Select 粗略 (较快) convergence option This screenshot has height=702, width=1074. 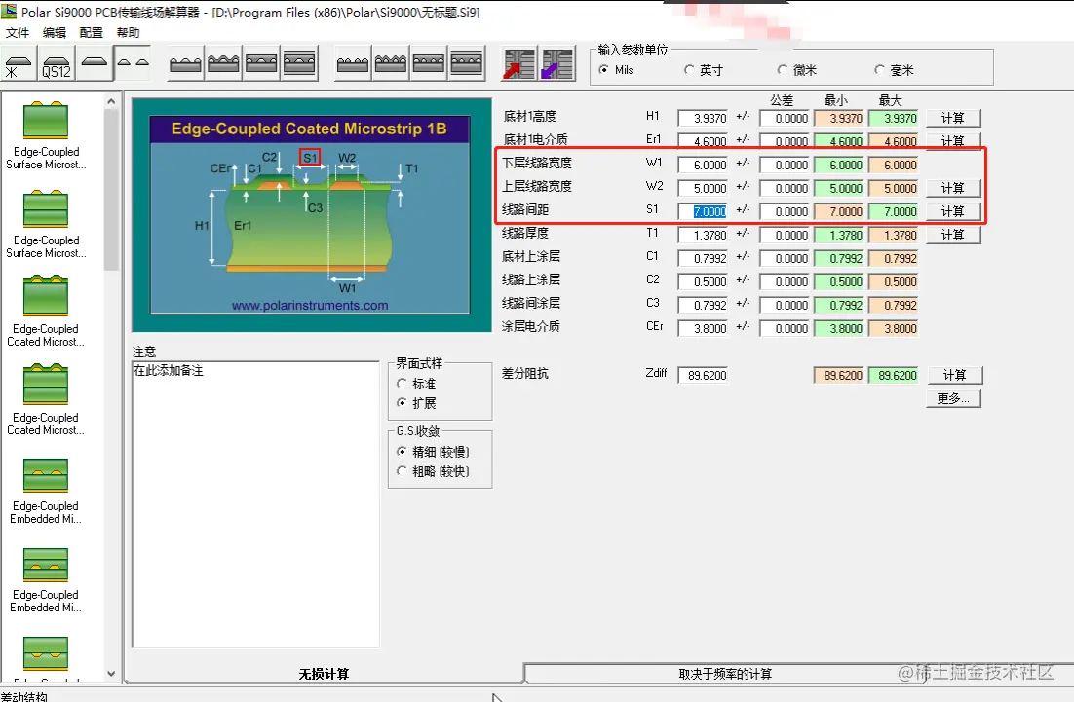[x=433, y=471]
